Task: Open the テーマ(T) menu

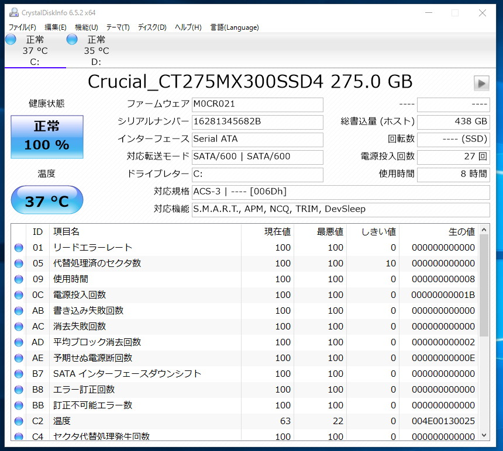Action: pyautogui.click(x=118, y=27)
